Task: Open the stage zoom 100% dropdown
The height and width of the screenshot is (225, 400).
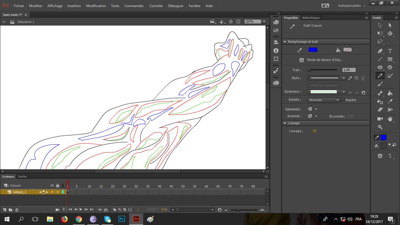Action: pyautogui.click(x=264, y=21)
